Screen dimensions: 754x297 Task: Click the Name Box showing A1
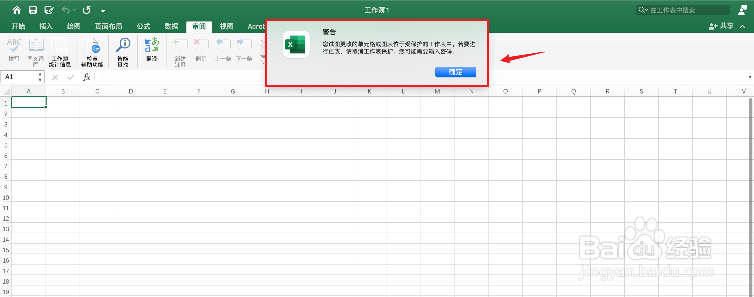pyautogui.click(x=19, y=77)
